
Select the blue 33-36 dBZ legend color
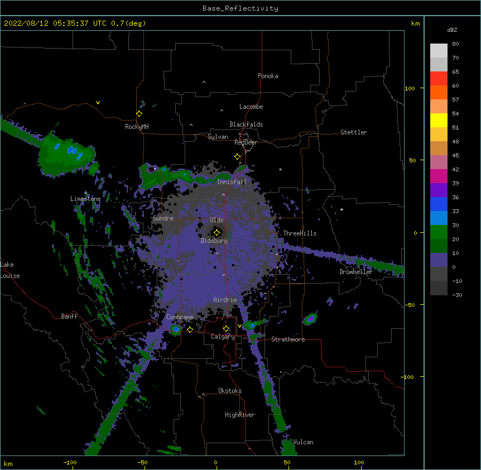point(439,204)
